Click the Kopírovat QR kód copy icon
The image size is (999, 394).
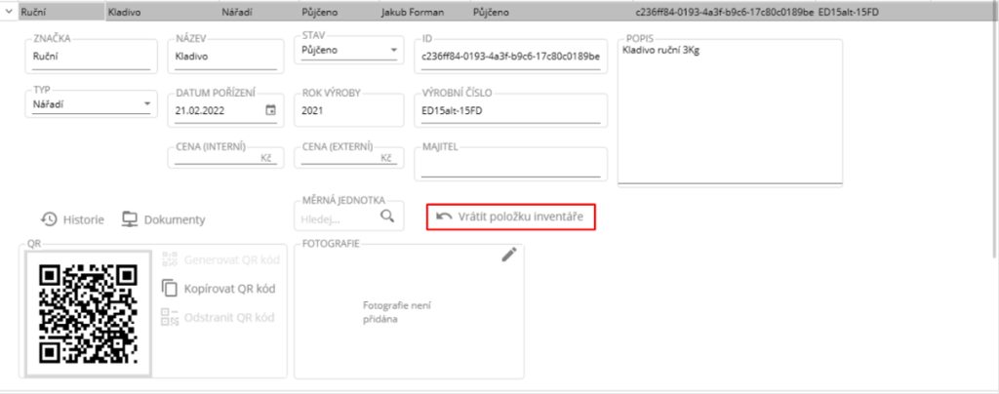point(170,288)
